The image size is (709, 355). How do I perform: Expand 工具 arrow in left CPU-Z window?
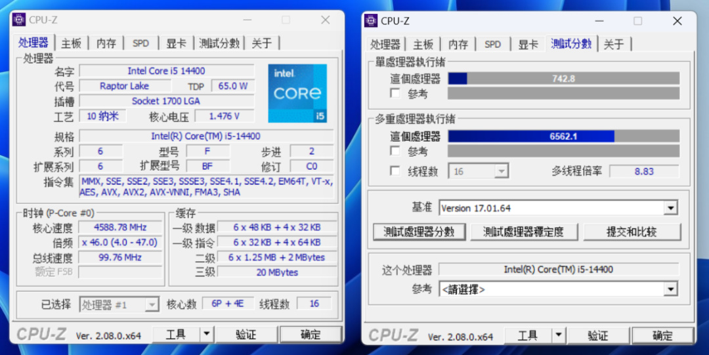point(207,334)
